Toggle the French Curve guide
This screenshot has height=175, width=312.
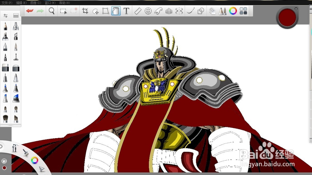pos(158,11)
